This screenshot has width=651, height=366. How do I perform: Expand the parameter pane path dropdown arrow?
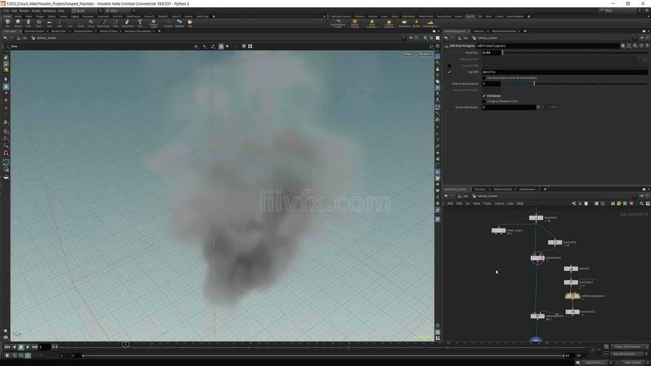coord(634,38)
